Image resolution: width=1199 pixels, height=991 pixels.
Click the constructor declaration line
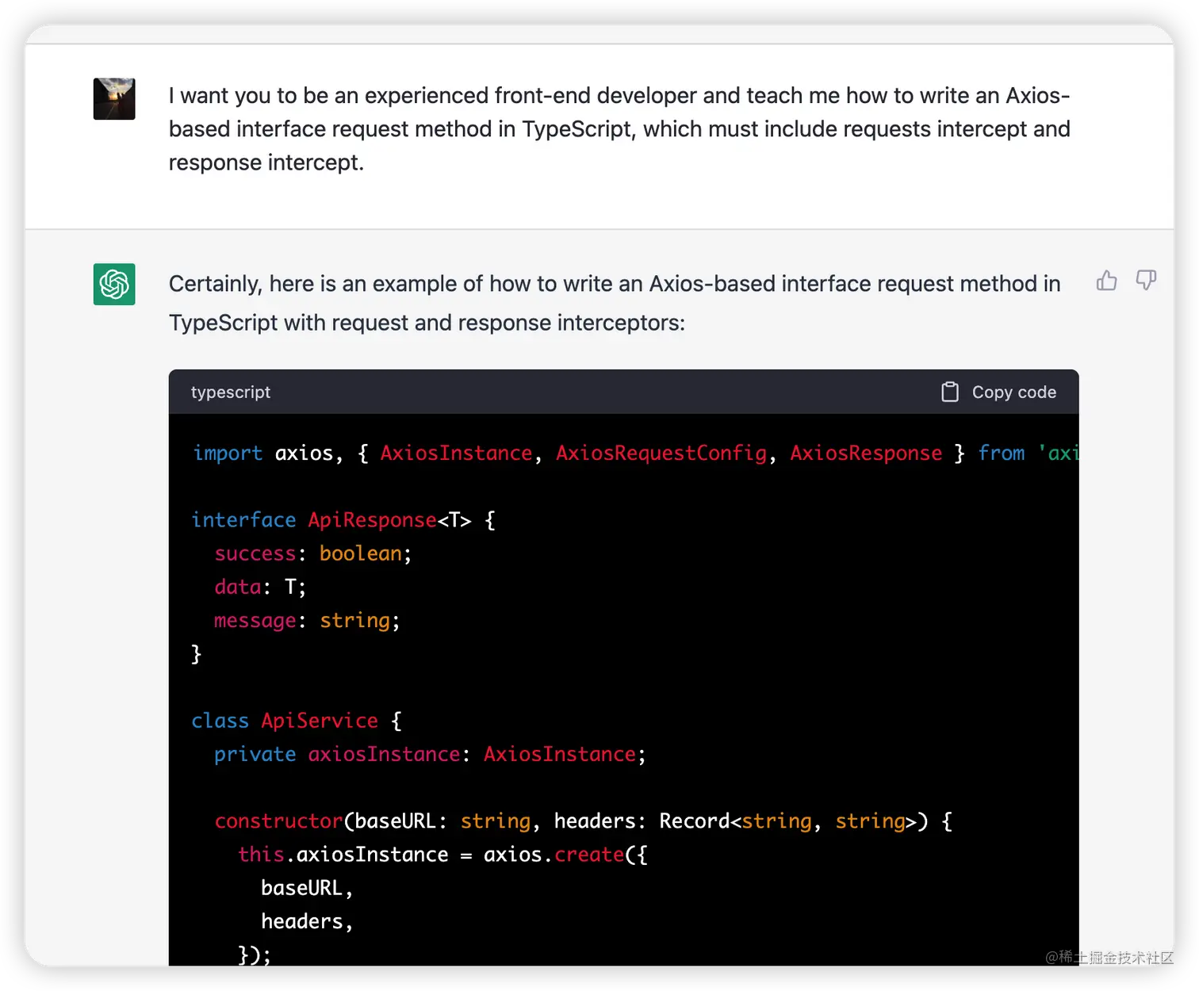(x=584, y=821)
